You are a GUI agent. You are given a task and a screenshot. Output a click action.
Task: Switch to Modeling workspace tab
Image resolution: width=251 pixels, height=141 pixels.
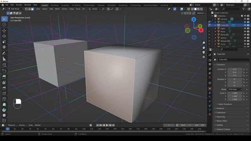pyautogui.click(x=55, y=5)
